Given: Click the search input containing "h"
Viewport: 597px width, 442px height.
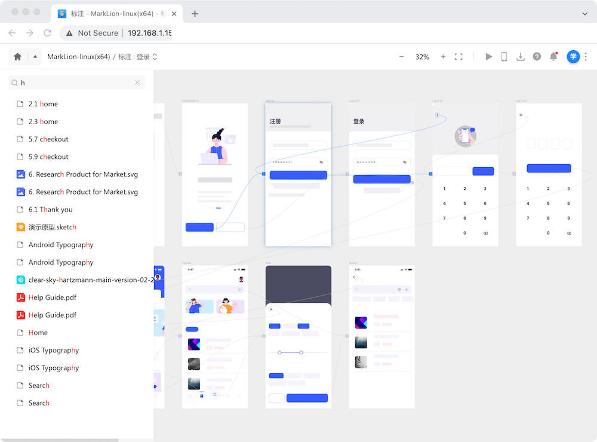Looking at the screenshot, I should tap(75, 83).
